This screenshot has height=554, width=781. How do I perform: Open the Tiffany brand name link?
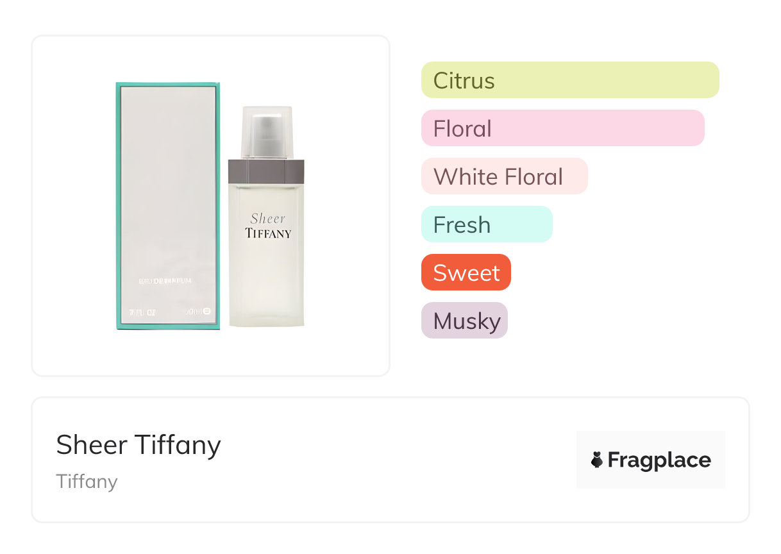tap(87, 481)
